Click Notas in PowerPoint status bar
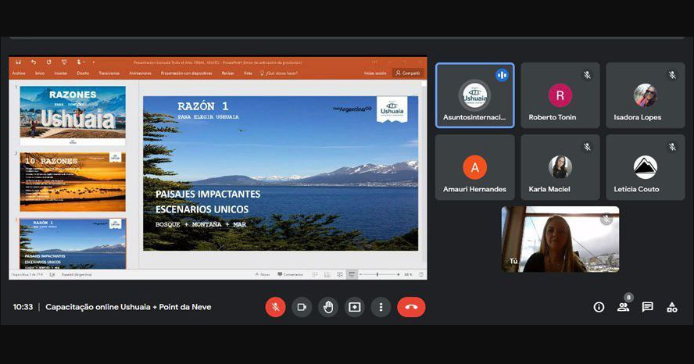The image size is (694, 364). (263, 275)
